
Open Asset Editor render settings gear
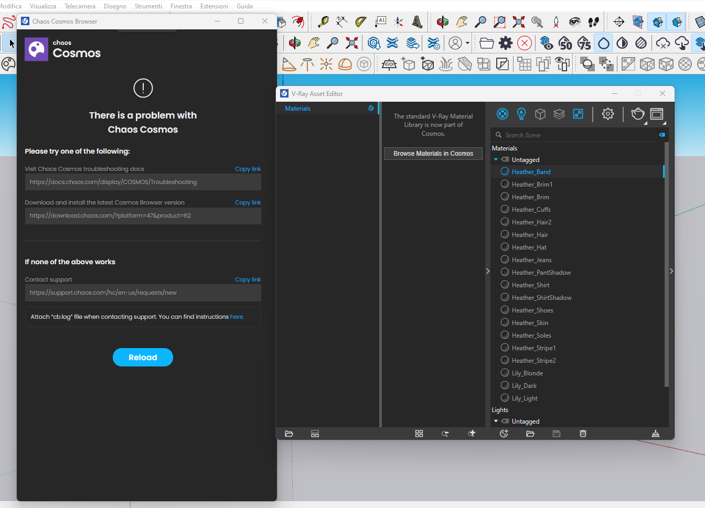click(x=608, y=114)
